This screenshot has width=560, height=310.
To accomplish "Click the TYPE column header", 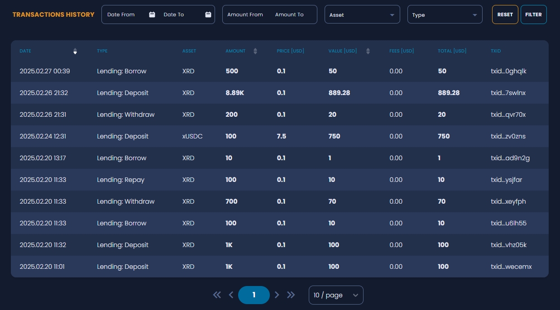I will coord(102,51).
